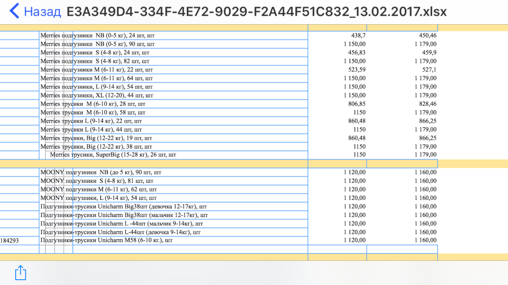The image size is (508, 285).
Task: Select 1 179,00 in the XL 44 шт row
Action: point(426,95)
